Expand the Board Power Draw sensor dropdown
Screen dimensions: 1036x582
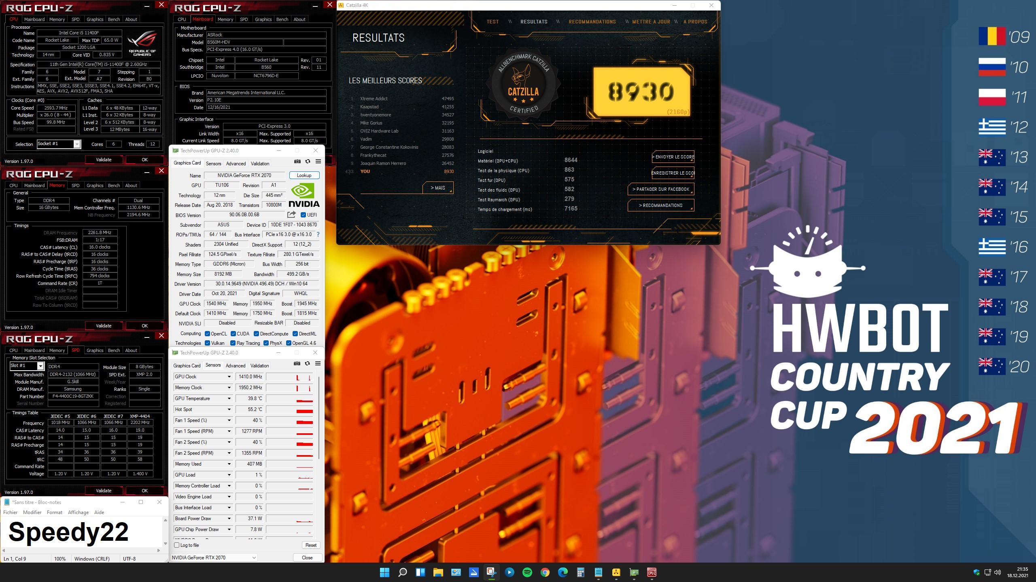coord(229,518)
